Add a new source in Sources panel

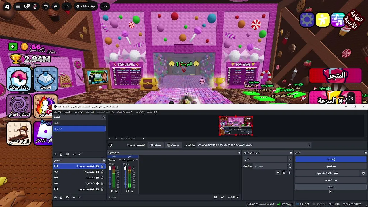tap(55, 197)
